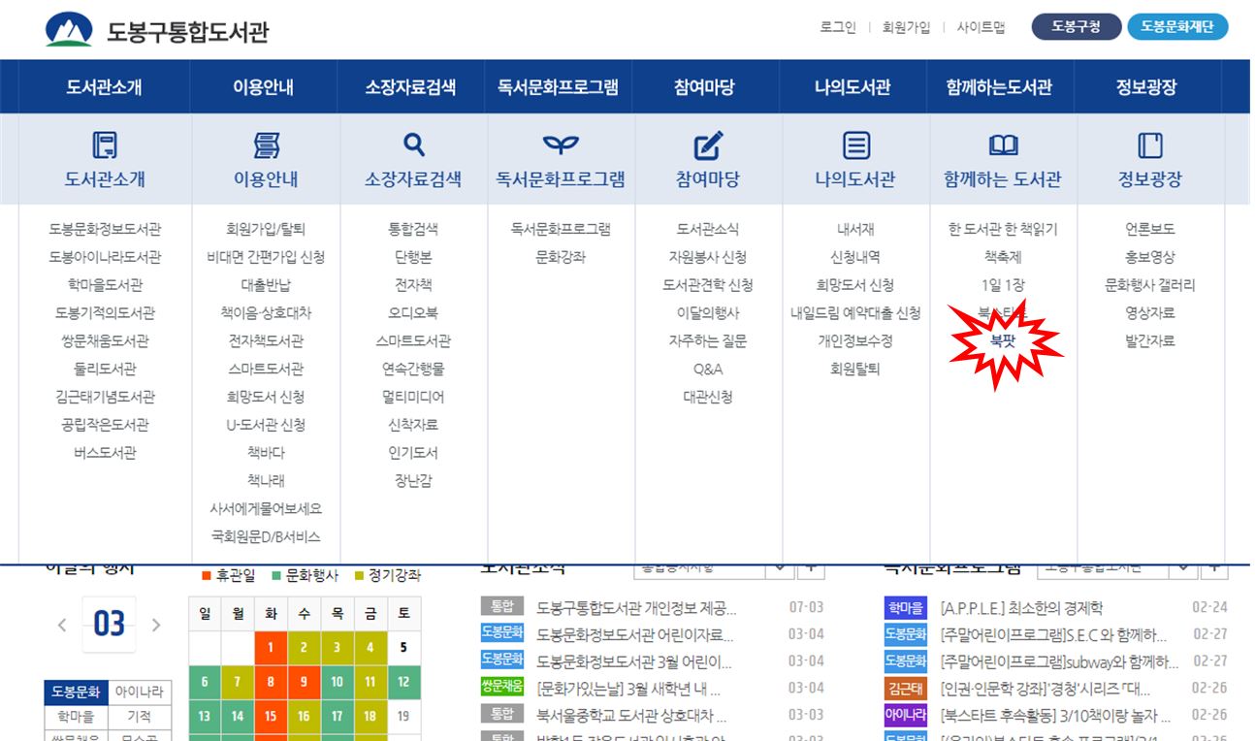The height and width of the screenshot is (741, 1255).
Task: Open 쌍문채움도서관 submenu link
Action: (x=105, y=341)
